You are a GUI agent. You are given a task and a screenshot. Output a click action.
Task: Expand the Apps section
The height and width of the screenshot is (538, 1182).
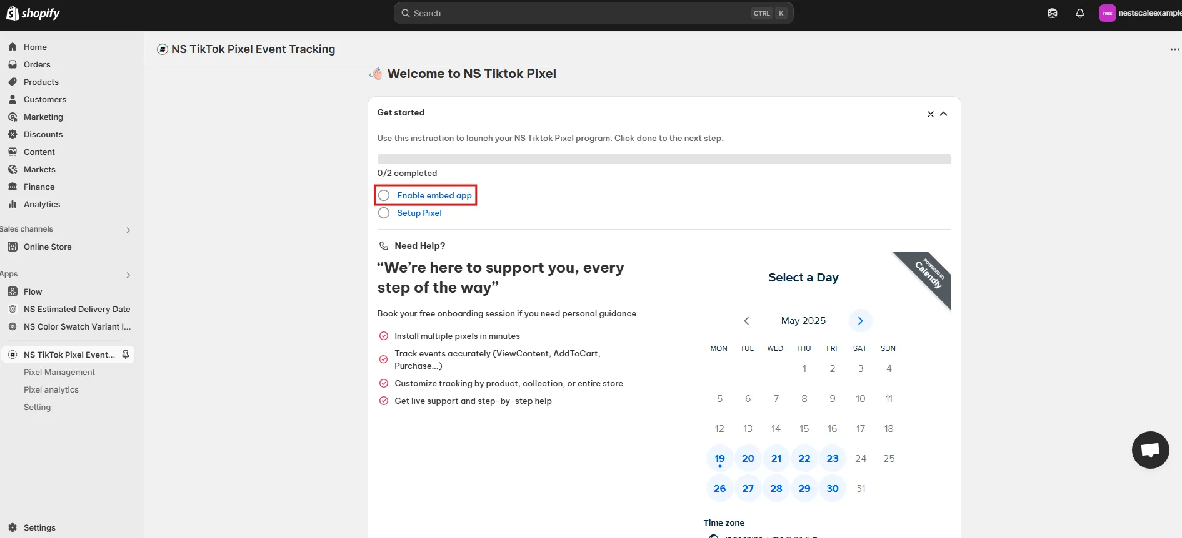click(128, 275)
